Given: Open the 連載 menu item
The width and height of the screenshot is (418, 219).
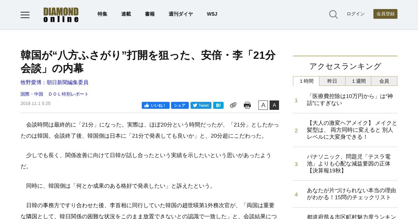Looking at the screenshot, I should tap(126, 14).
